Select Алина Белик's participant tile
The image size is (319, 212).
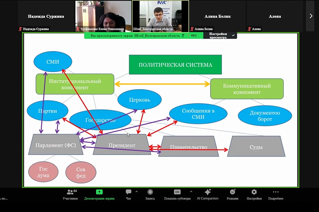tap(218, 16)
